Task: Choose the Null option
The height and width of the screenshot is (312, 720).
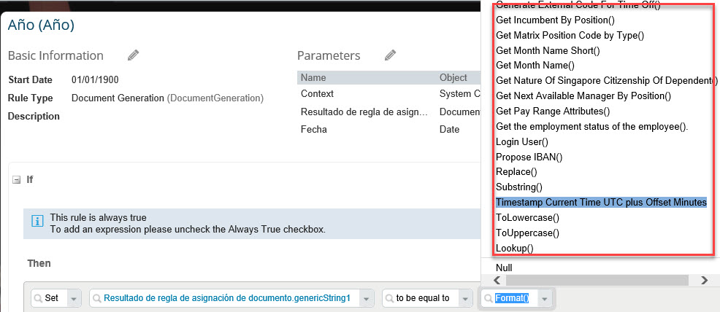Action: tap(504, 268)
